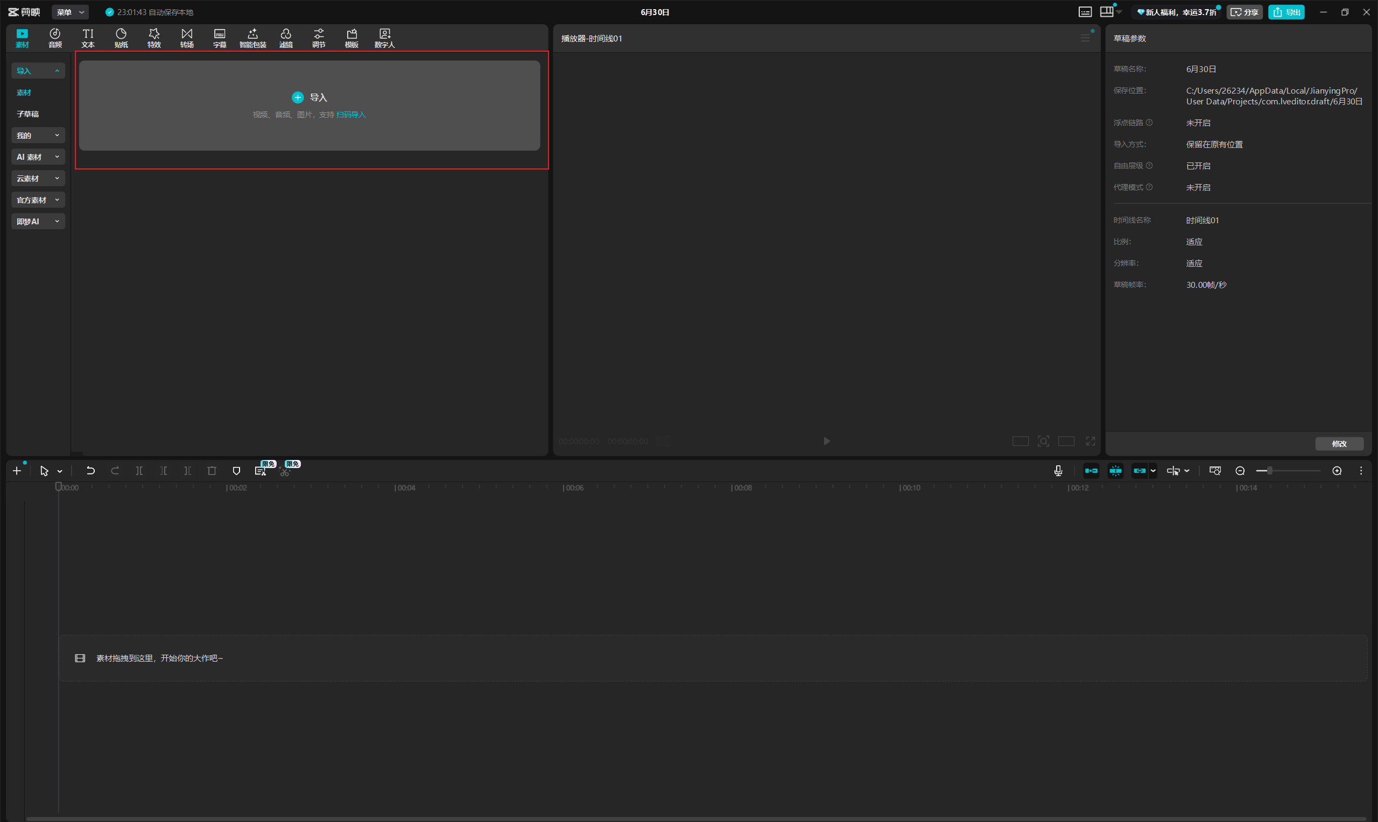Open the 数字人 digital human panel

[384, 38]
